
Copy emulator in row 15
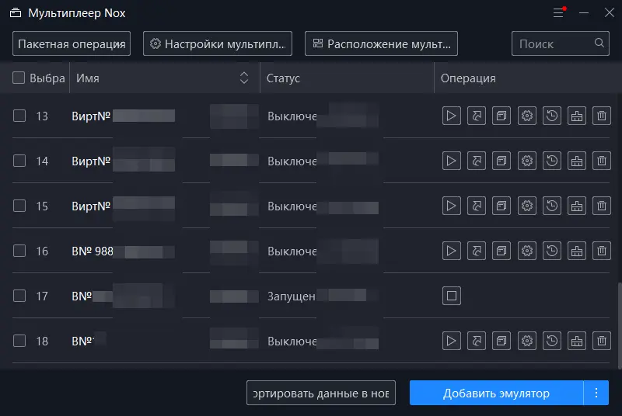(x=501, y=206)
